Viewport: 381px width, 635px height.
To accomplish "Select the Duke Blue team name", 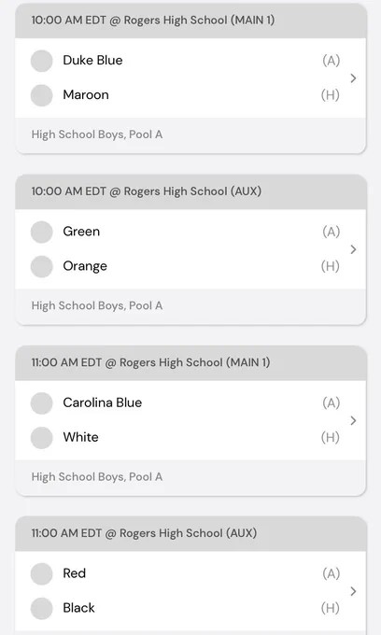I will click(92, 61).
